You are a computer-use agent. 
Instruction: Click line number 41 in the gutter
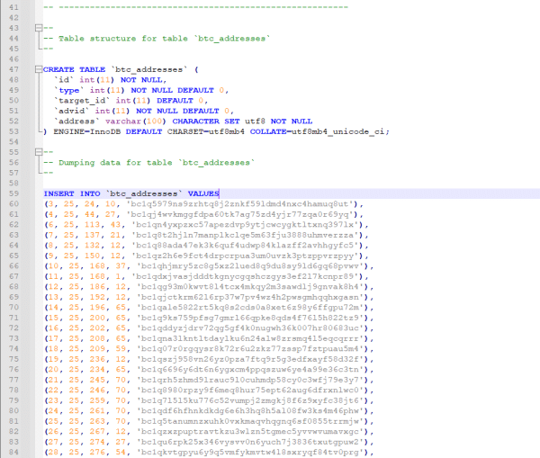point(13,8)
